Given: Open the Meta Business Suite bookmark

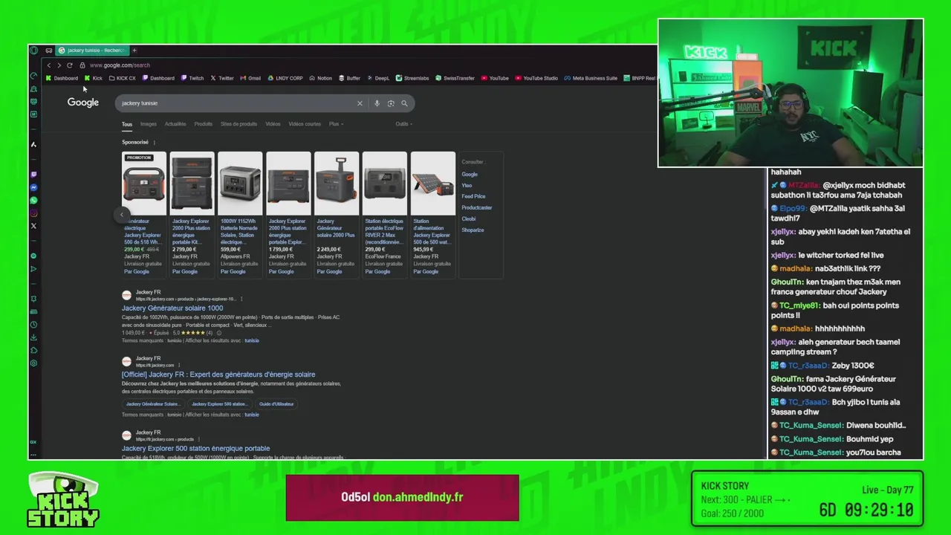Looking at the screenshot, I should [x=591, y=78].
